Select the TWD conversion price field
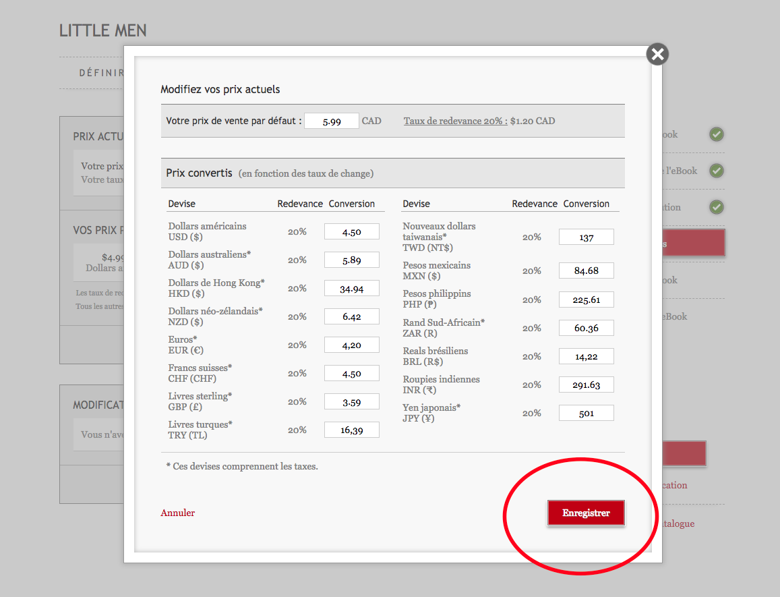Screen dimensions: 780x597 click(x=586, y=237)
